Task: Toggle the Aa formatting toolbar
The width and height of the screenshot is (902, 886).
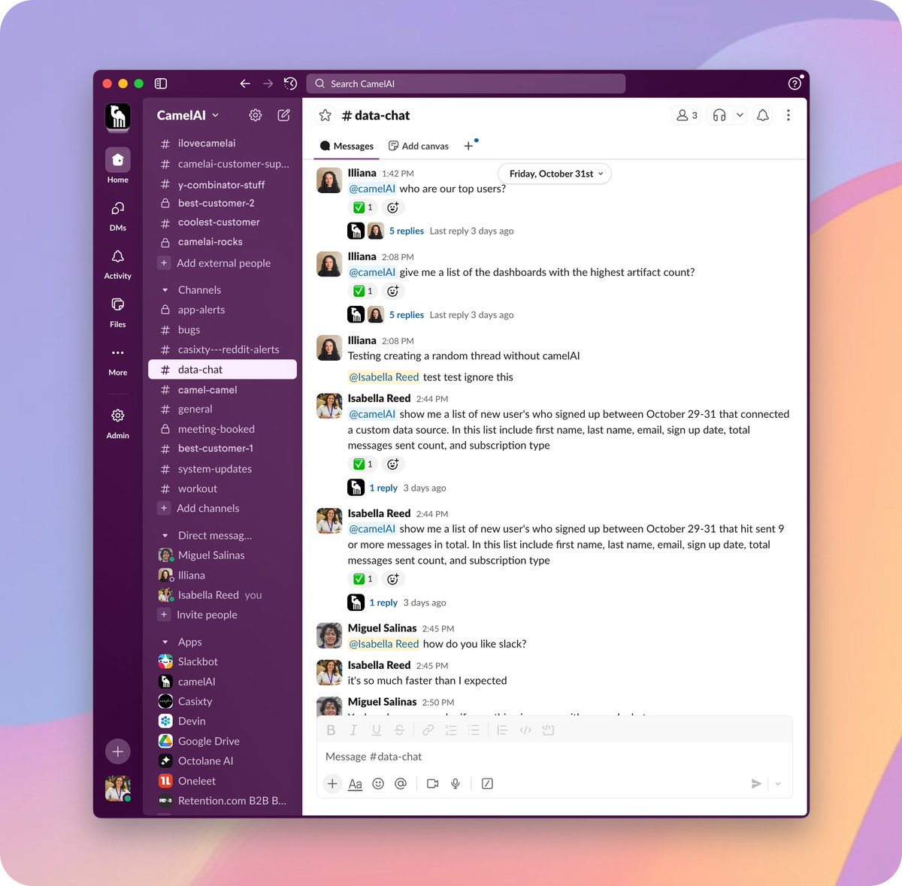Action: [x=356, y=784]
